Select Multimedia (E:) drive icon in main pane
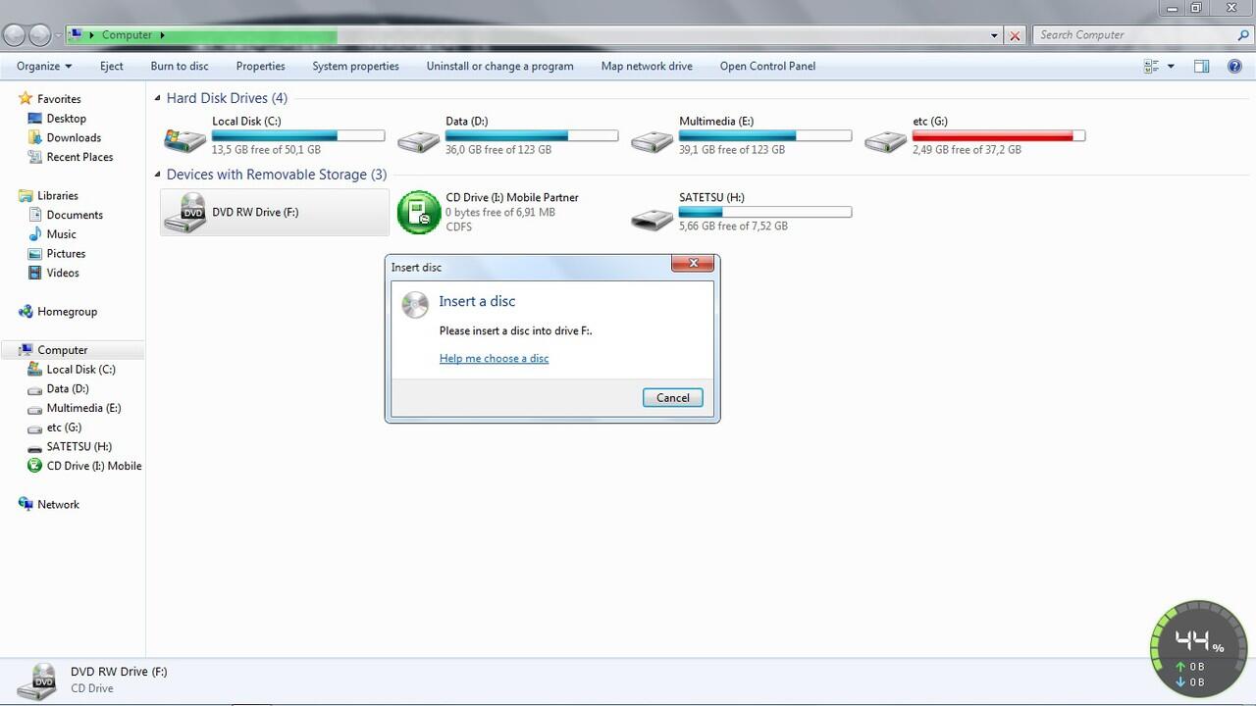The width and height of the screenshot is (1256, 706). (652, 141)
